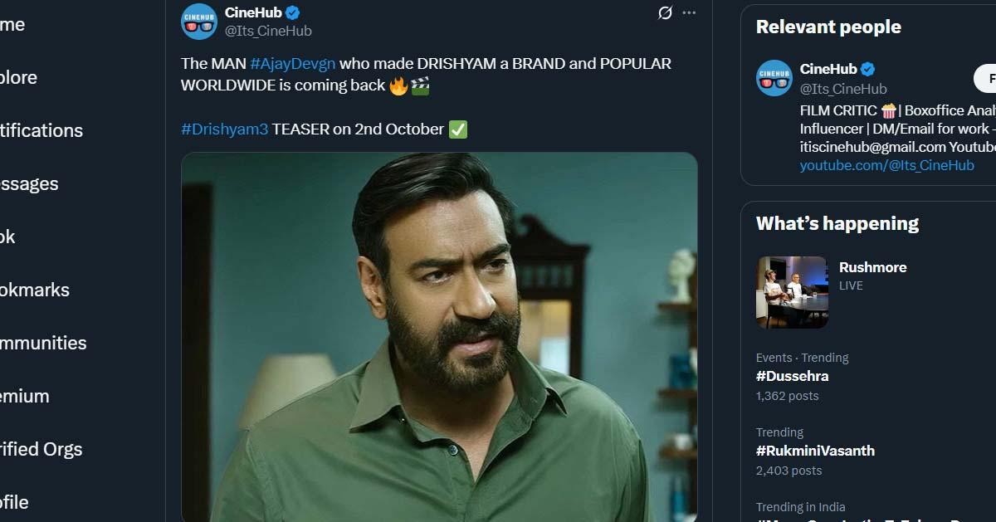Open Notifications in the sidebar
996x522 pixels.
(x=41, y=130)
